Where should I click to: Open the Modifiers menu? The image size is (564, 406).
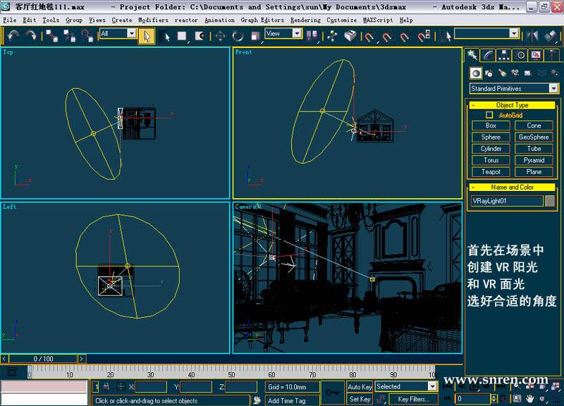coord(153,20)
